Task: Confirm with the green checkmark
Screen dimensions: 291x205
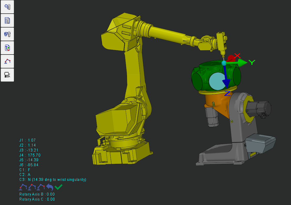Action: coord(59,187)
